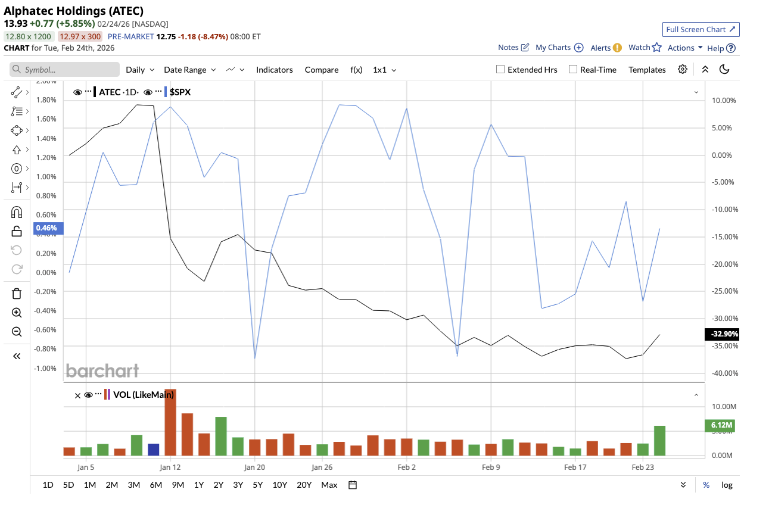Select the 1D time range

point(48,485)
